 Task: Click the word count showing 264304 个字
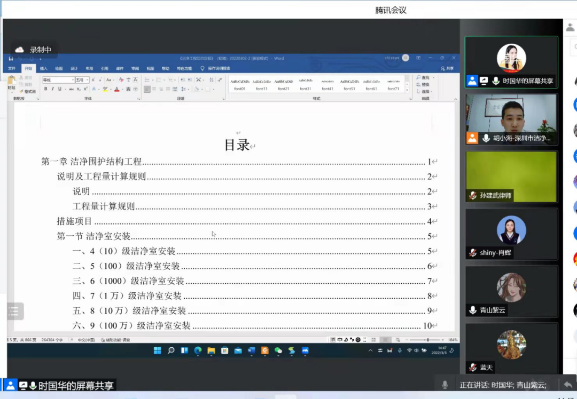[52, 340]
